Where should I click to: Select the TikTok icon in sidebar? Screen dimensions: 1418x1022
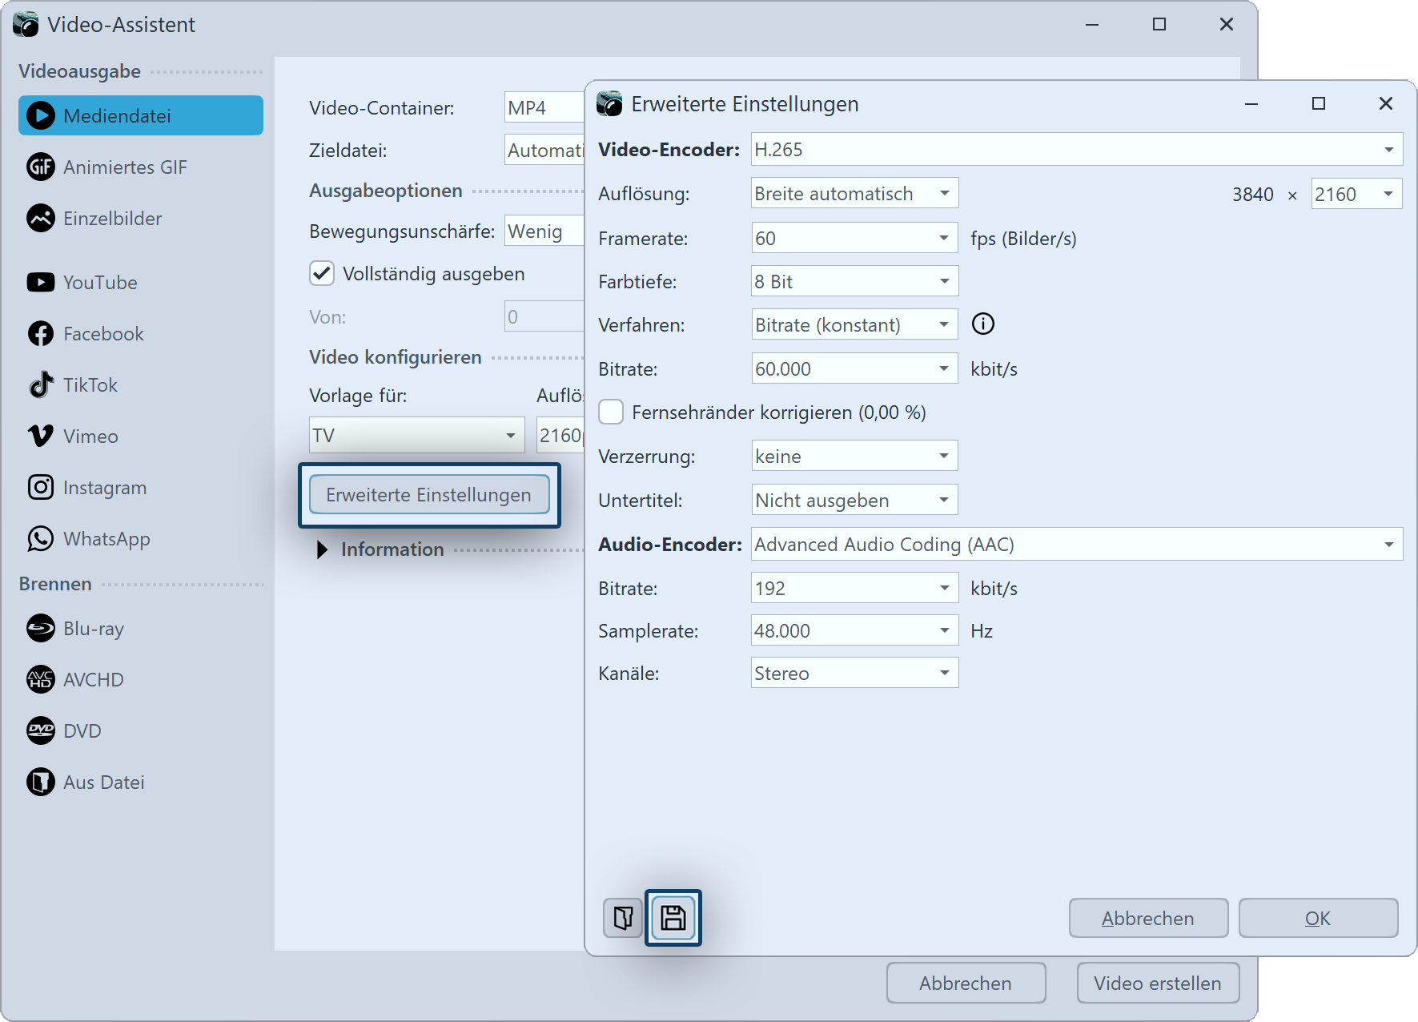[x=40, y=385]
